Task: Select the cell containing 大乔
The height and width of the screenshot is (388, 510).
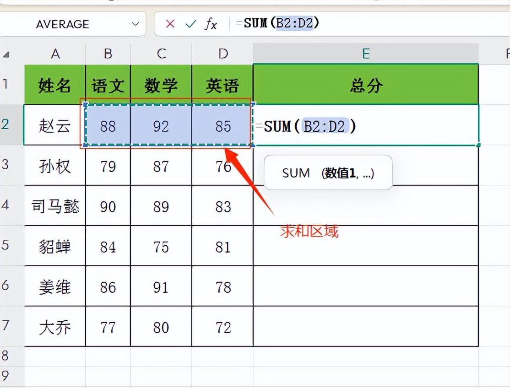Action: (55, 327)
